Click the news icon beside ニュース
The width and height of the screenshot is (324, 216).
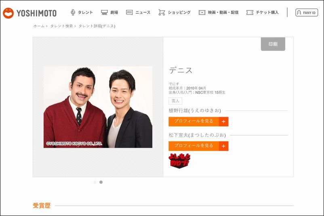[x=129, y=13]
